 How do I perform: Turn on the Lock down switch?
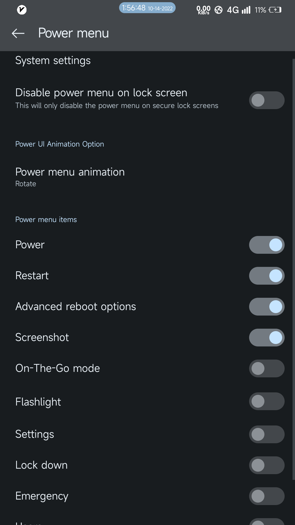[267, 465]
